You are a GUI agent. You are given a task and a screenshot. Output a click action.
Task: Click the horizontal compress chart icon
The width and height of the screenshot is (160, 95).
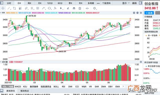click(87, 8)
